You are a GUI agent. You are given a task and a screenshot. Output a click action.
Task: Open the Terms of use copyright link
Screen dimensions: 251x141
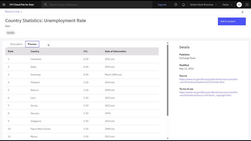(x=208, y=94)
